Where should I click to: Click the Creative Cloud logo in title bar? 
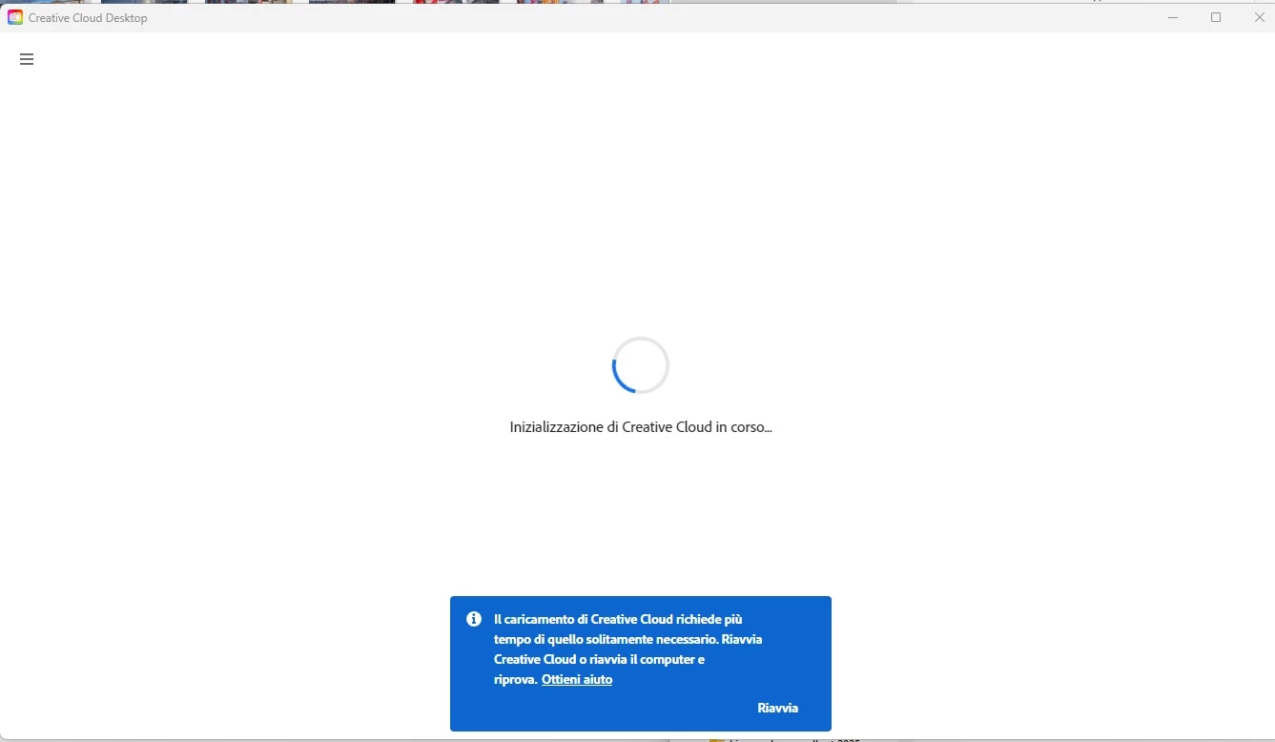click(15, 17)
